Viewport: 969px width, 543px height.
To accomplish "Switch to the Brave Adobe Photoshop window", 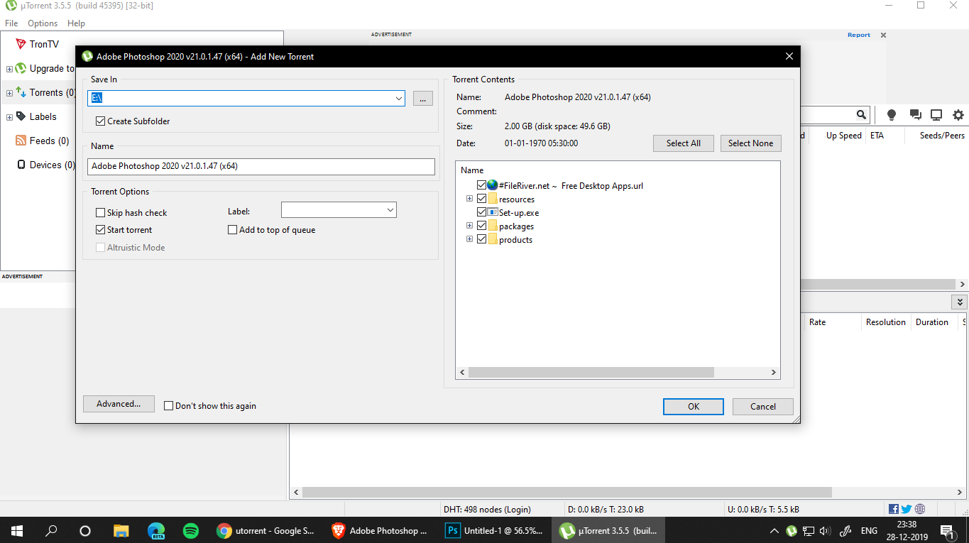I will pos(381,530).
